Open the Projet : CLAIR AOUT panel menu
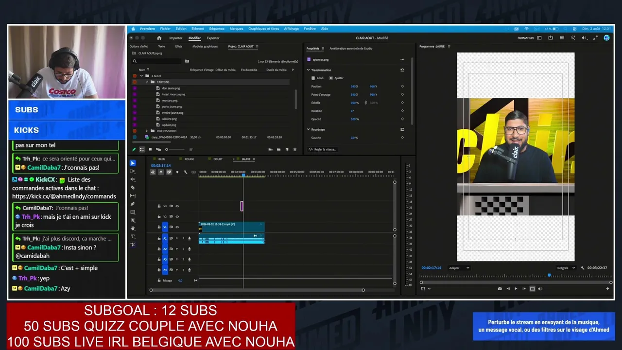Viewport: 622px width, 350px height. tap(257, 47)
